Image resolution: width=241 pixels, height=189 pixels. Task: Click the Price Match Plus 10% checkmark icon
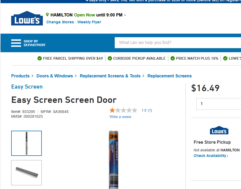tap(173, 58)
